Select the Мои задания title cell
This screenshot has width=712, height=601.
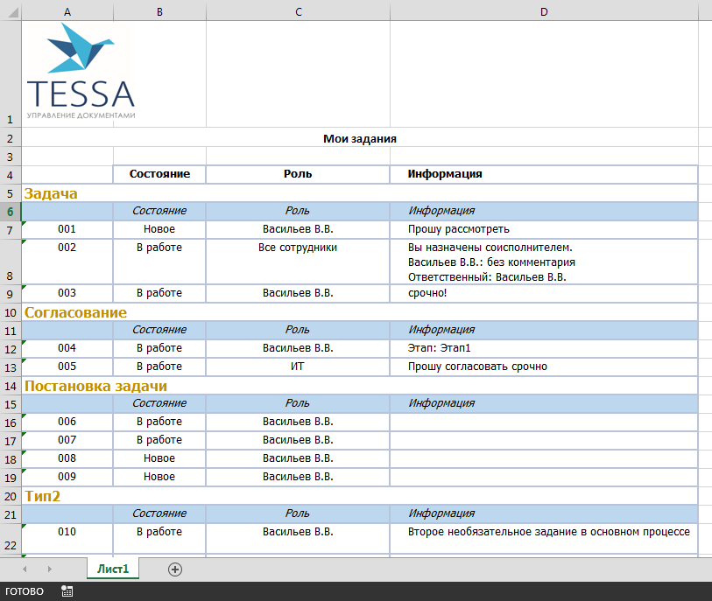(x=360, y=138)
